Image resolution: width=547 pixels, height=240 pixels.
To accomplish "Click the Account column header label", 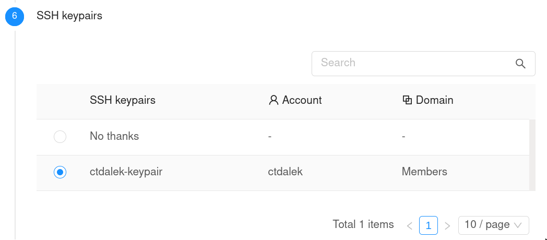I will 302,100.
